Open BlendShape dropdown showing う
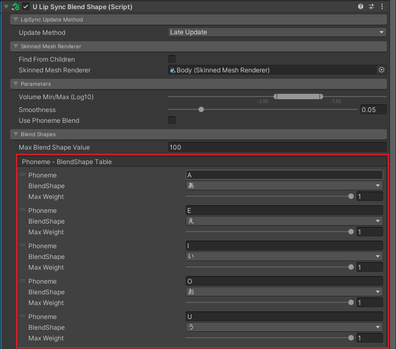This screenshot has height=349, width=396. [x=284, y=327]
